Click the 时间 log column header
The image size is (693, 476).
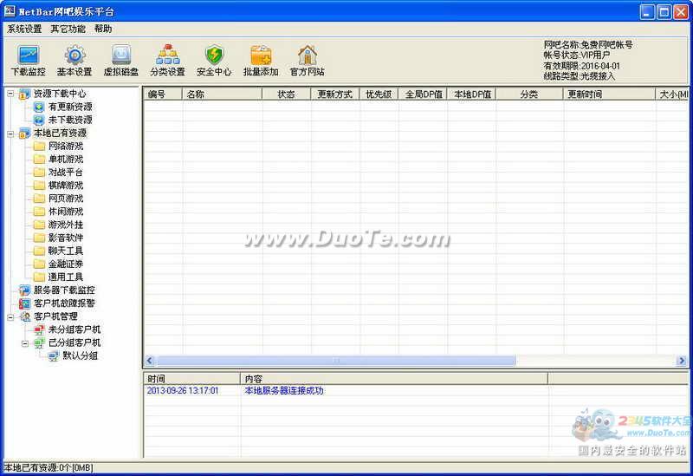pos(191,379)
